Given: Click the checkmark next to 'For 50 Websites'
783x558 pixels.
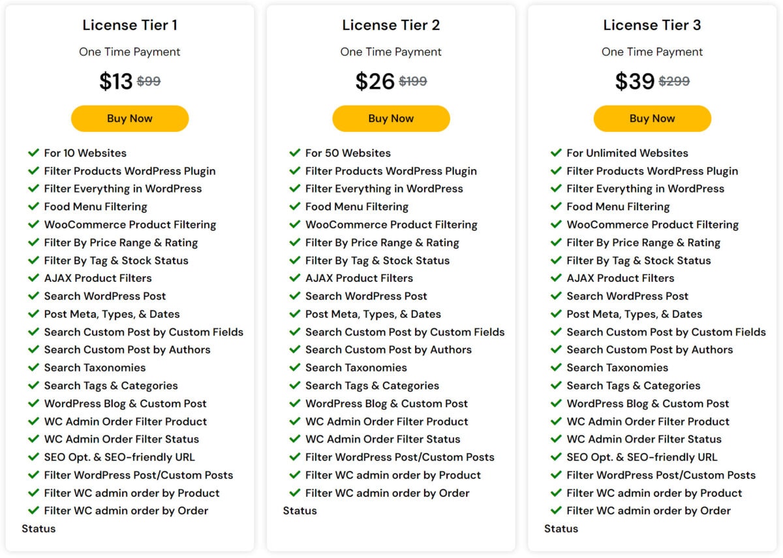Looking at the screenshot, I should pyautogui.click(x=295, y=153).
